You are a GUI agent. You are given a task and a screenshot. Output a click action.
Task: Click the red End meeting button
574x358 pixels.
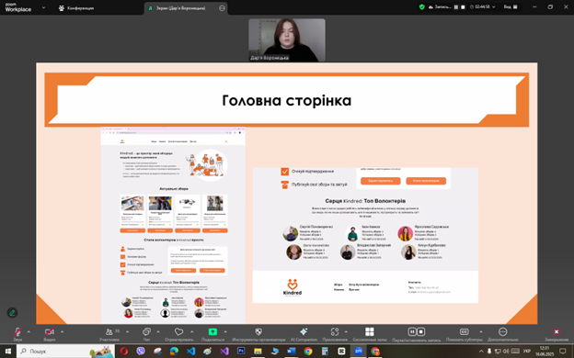click(x=557, y=331)
